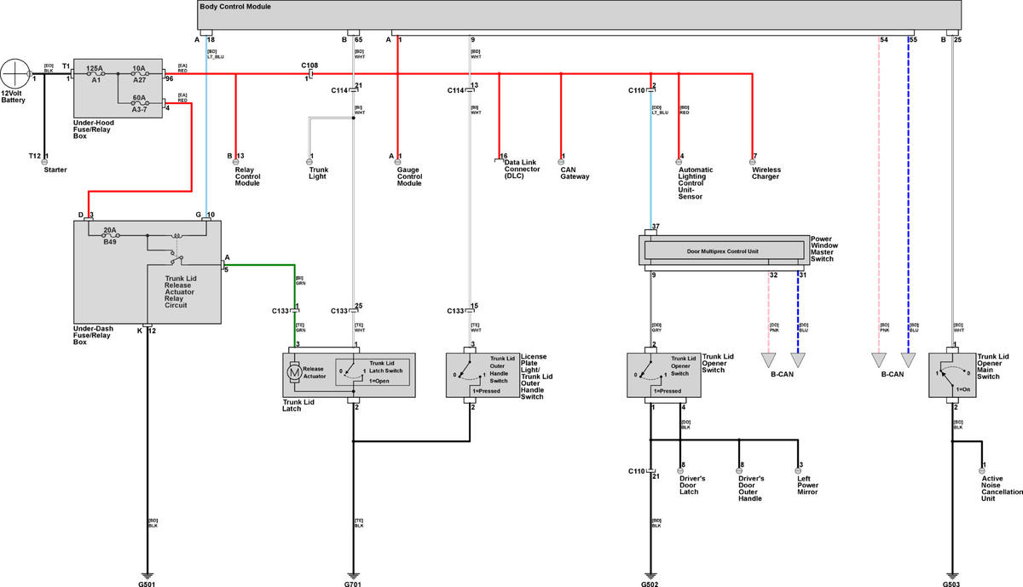Click the Gauge Control Module label
Screen dimensions: 1023x587
tap(409, 176)
